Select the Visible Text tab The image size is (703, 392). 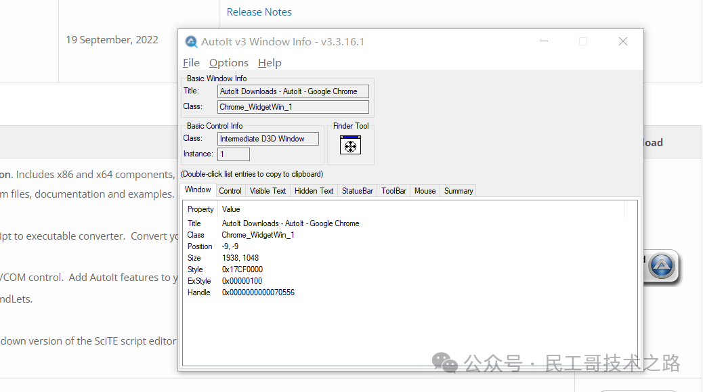[x=268, y=191]
